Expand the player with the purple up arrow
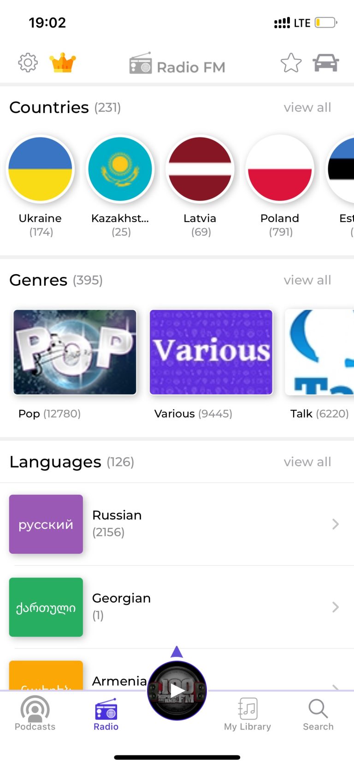Image resolution: width=354 pixels, height=767 pixels. [177, 652]
